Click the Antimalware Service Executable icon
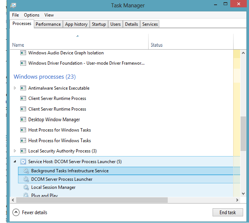This screenshot has width=249, height=223. pyautogui.click(x=23, y=88)
